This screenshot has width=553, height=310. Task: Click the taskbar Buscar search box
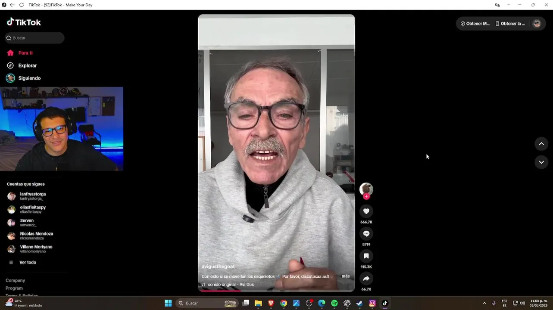[x=207, y=303]
